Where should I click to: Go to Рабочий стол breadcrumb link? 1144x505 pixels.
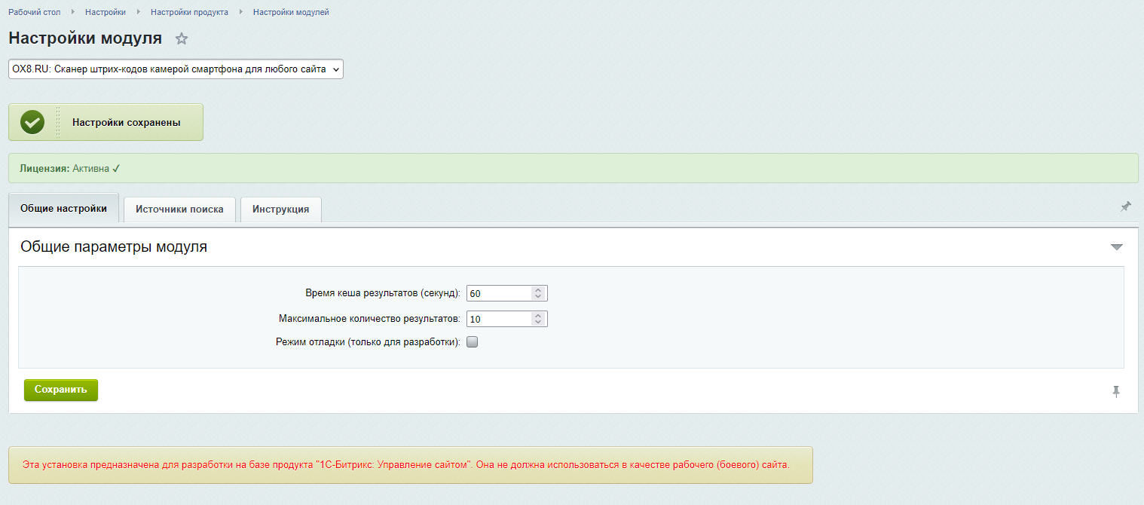coord(34,12)
